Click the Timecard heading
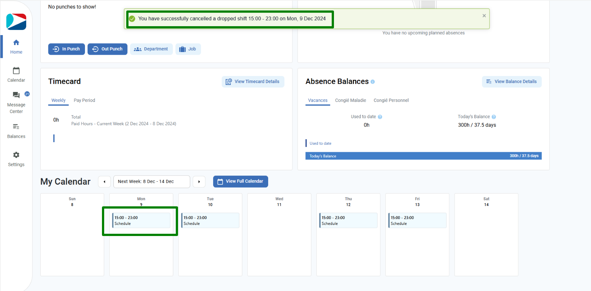 (x=64, y=81)
